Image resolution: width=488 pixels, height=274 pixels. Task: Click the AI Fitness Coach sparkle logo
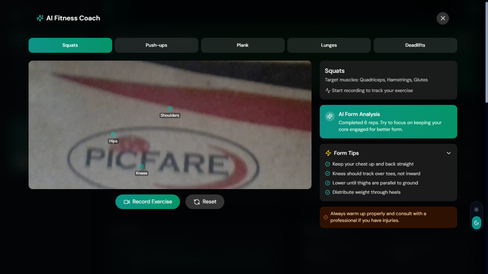pos(40,18)
